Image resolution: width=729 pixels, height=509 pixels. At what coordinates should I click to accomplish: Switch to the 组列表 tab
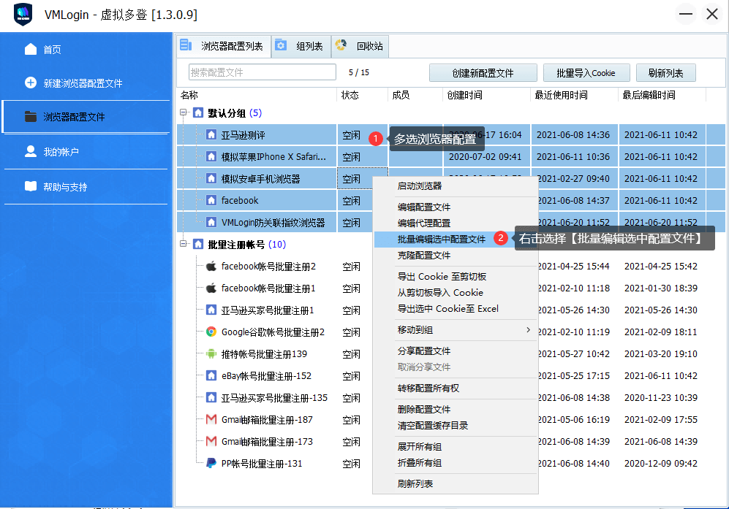click(x=301, y=46)
